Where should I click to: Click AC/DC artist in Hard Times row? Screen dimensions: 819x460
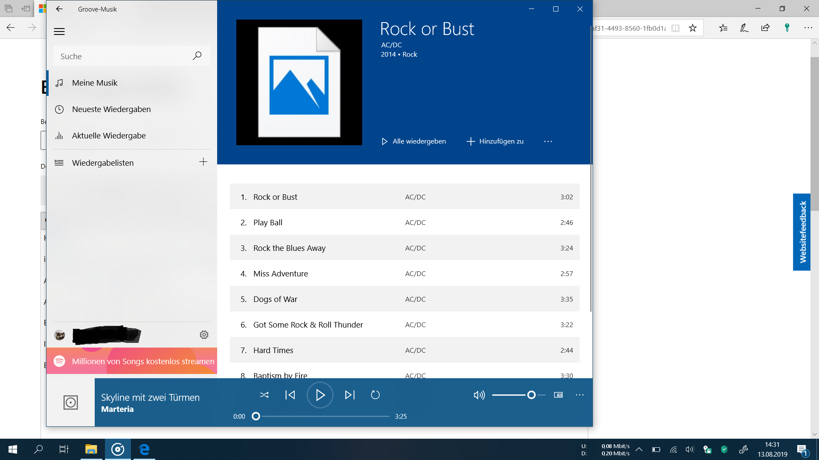415,350
